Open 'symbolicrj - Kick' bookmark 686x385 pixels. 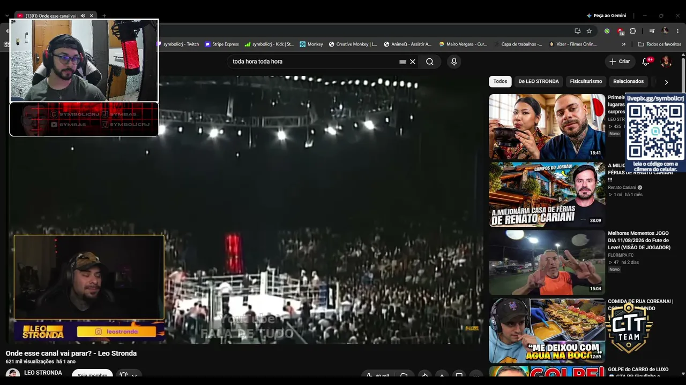269,44
